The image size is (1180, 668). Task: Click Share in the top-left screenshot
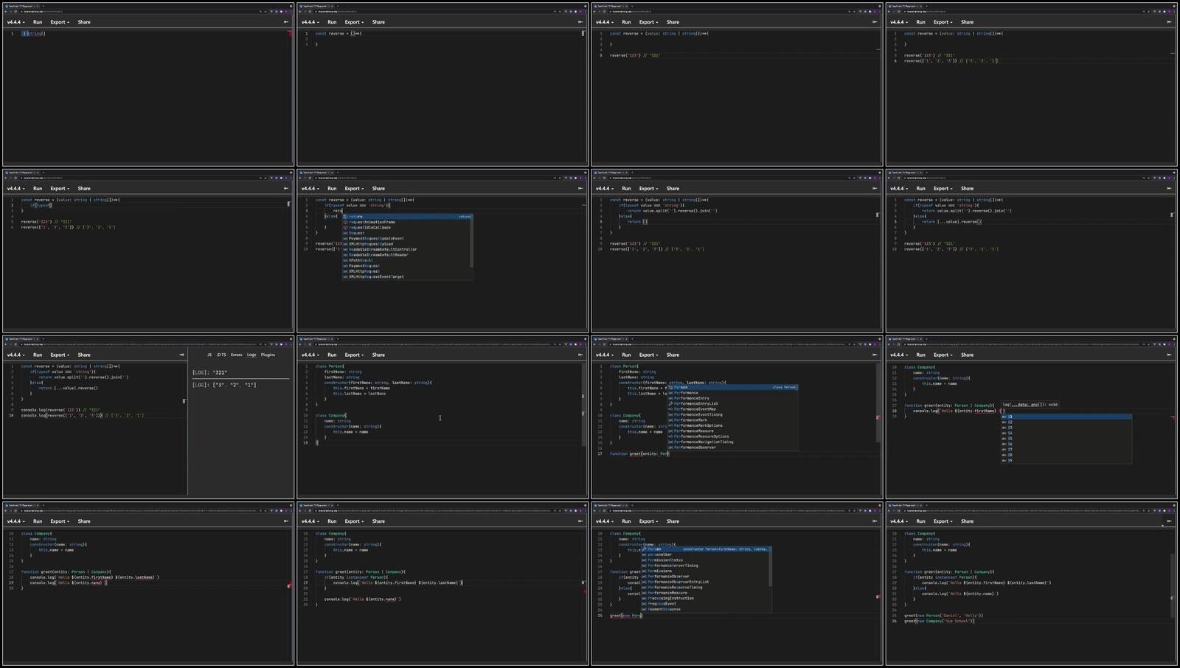(x=84, y=22)
